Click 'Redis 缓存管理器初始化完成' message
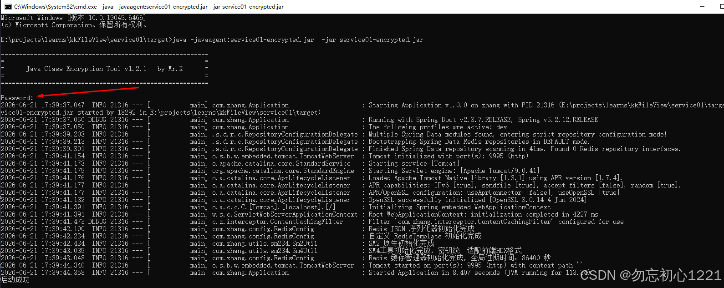 tap(460, 258)
